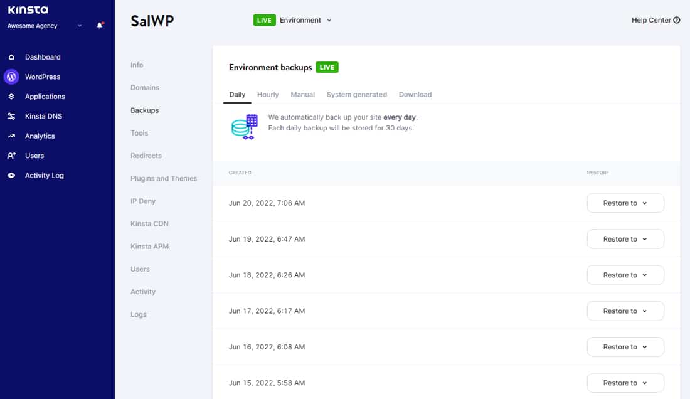Viewport: 690px width, 399px height.
Task: Switch to the Hourly backups tab
Action: (x=268, y=94)
